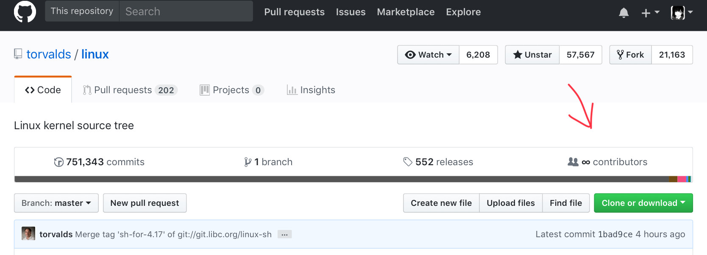The height and width of the screenshot is (255, 707).
Task: Switch to the Projects tab
Action: tap(232, 90)
